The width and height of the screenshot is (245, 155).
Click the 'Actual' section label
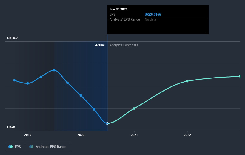pyautogui.click(x=100, y=45)
